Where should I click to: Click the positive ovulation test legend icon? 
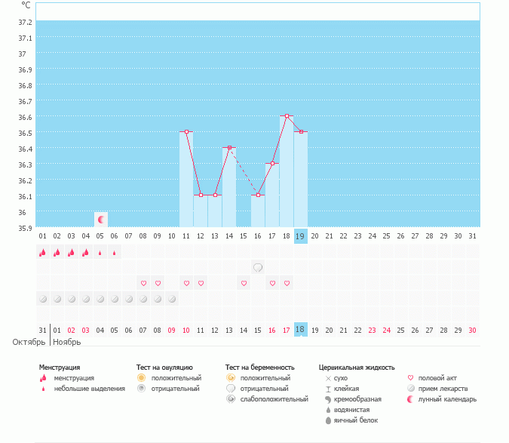141,377
